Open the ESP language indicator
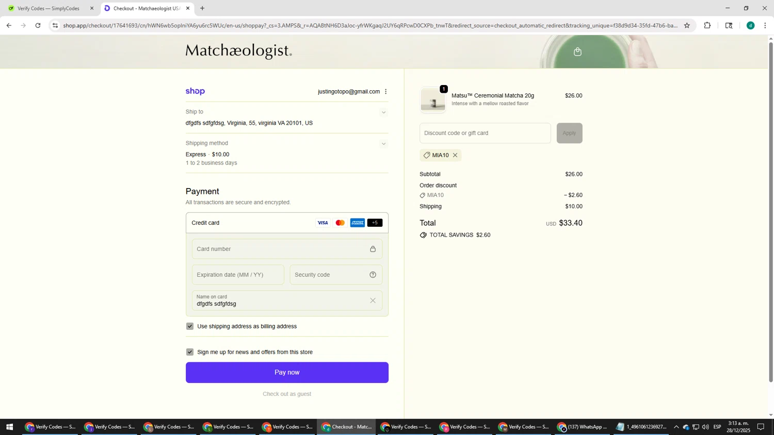774x435 pixels. [x=717, y=427]
